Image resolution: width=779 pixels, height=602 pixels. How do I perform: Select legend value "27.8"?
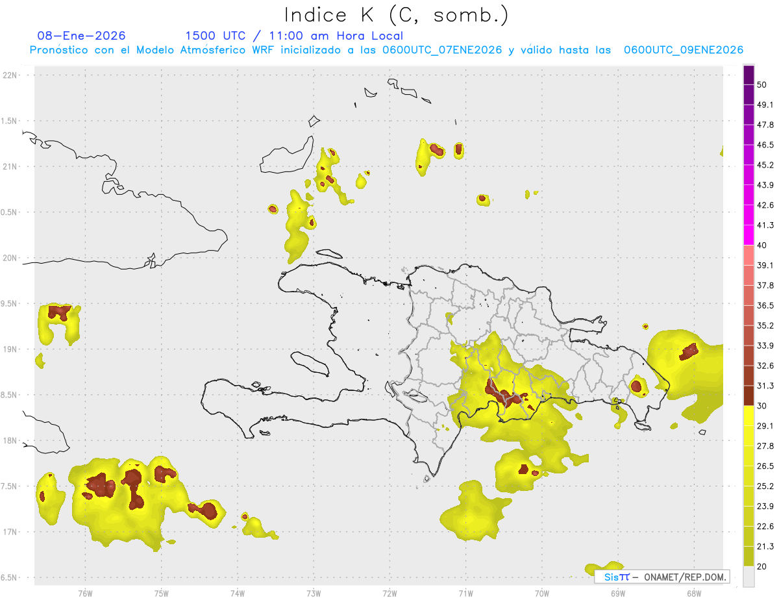pyautogui.click(x=765, y=447)
